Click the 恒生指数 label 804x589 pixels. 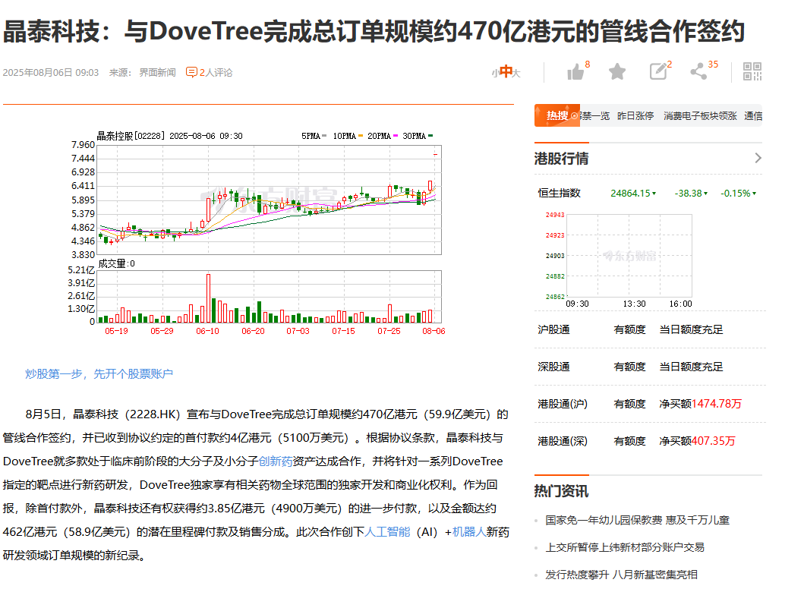click(559, 194)
